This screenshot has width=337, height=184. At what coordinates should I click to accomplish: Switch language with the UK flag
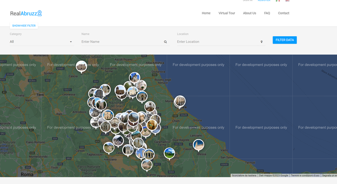[287, 1]
